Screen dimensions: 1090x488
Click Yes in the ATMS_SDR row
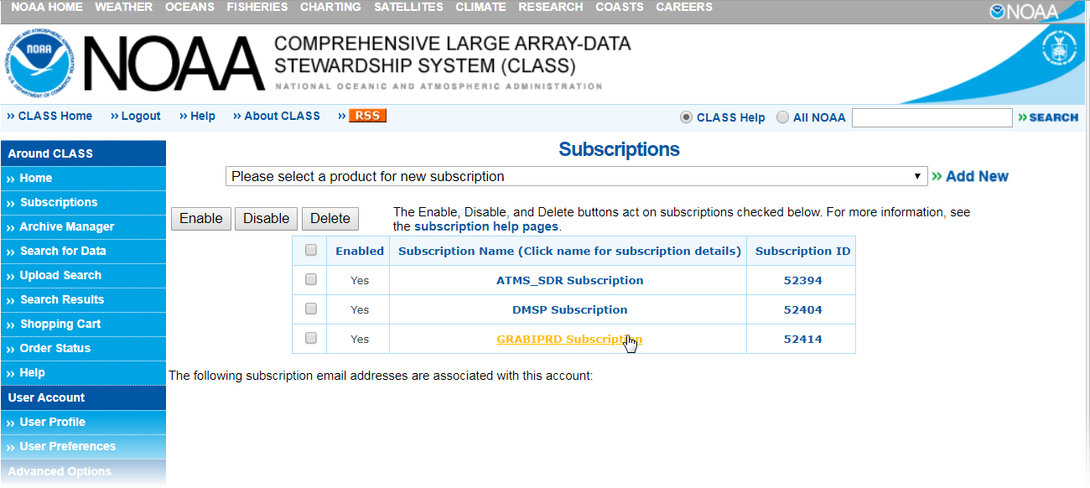point(360,280)
